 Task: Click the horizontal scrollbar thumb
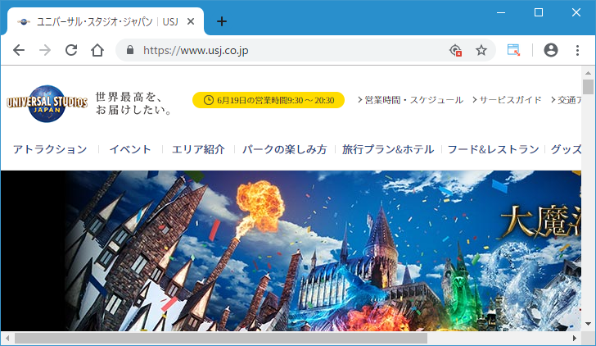pos(221,338)
